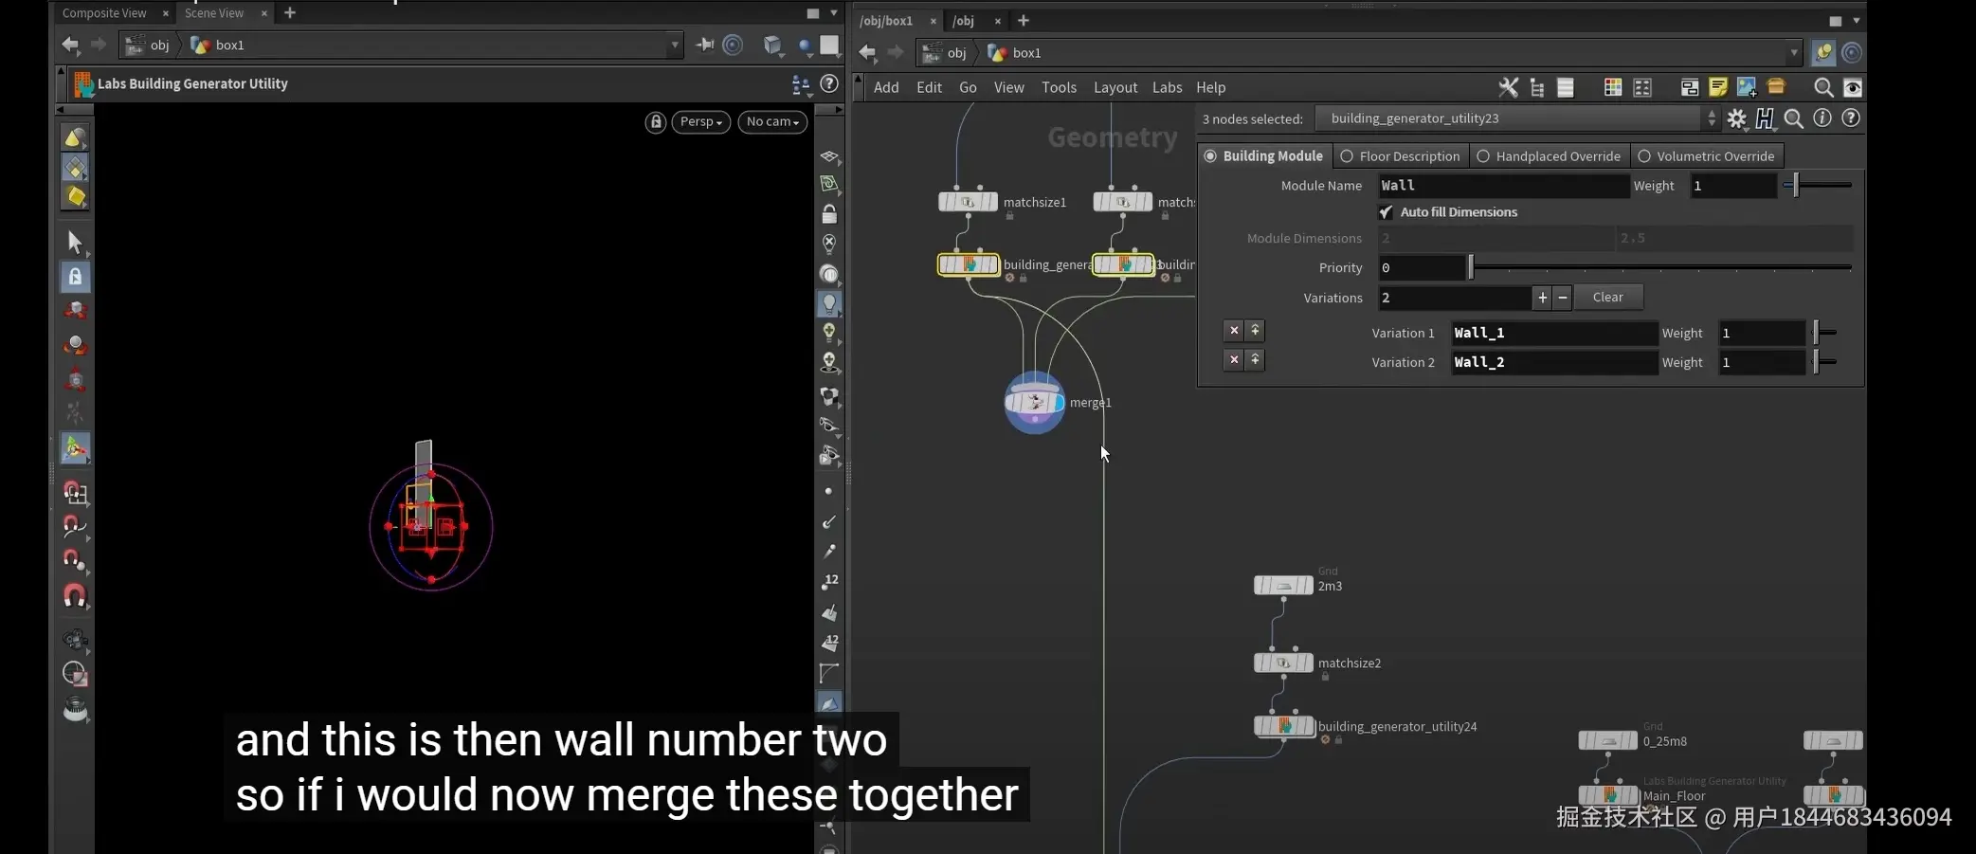Open the Persp viewport dropdown
This screenshot has height=854, width=1976.
point(701,121)
